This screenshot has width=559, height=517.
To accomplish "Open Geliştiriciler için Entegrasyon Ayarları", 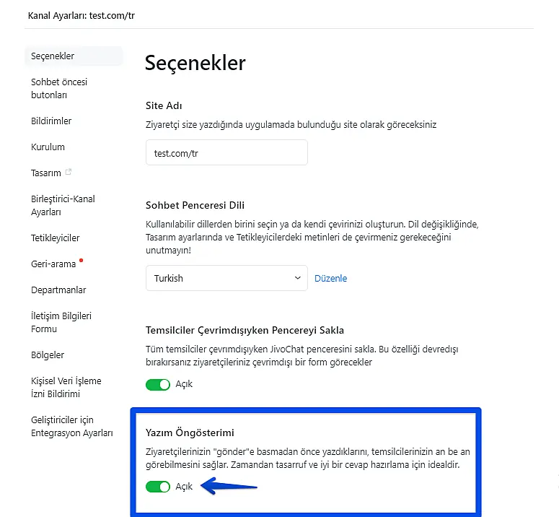I will [x=72, y=426].
